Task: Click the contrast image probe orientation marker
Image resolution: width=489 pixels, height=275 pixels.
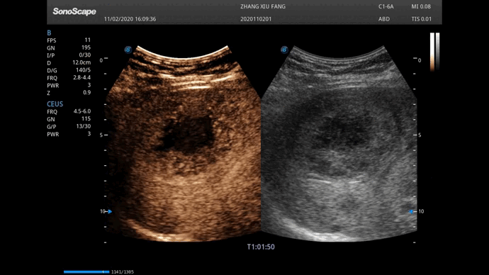Action: 128,50
